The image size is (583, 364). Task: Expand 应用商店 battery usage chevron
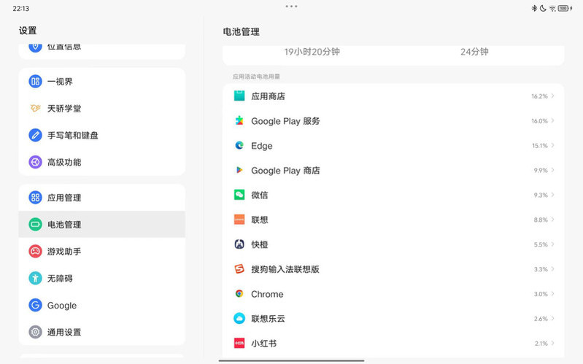[553, 96]
